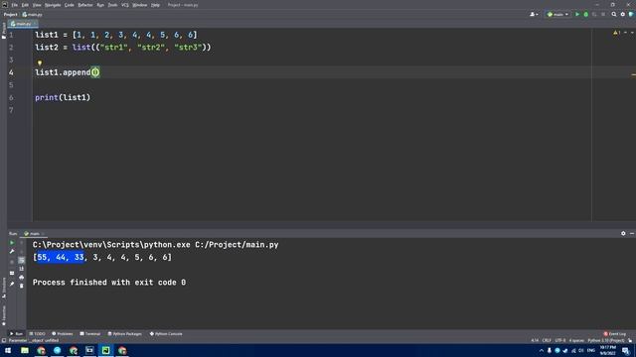Clear console with the trash icon
This screenshot has width=636, height=357.
pyautogui.click(x=22, y=286)
